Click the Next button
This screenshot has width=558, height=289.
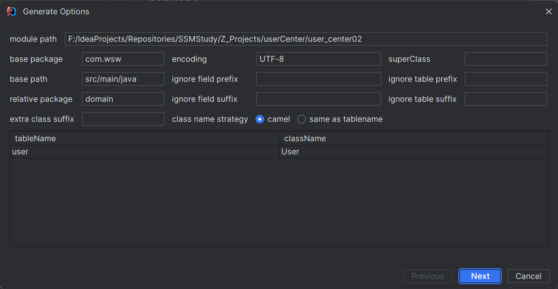coord(480,276)
